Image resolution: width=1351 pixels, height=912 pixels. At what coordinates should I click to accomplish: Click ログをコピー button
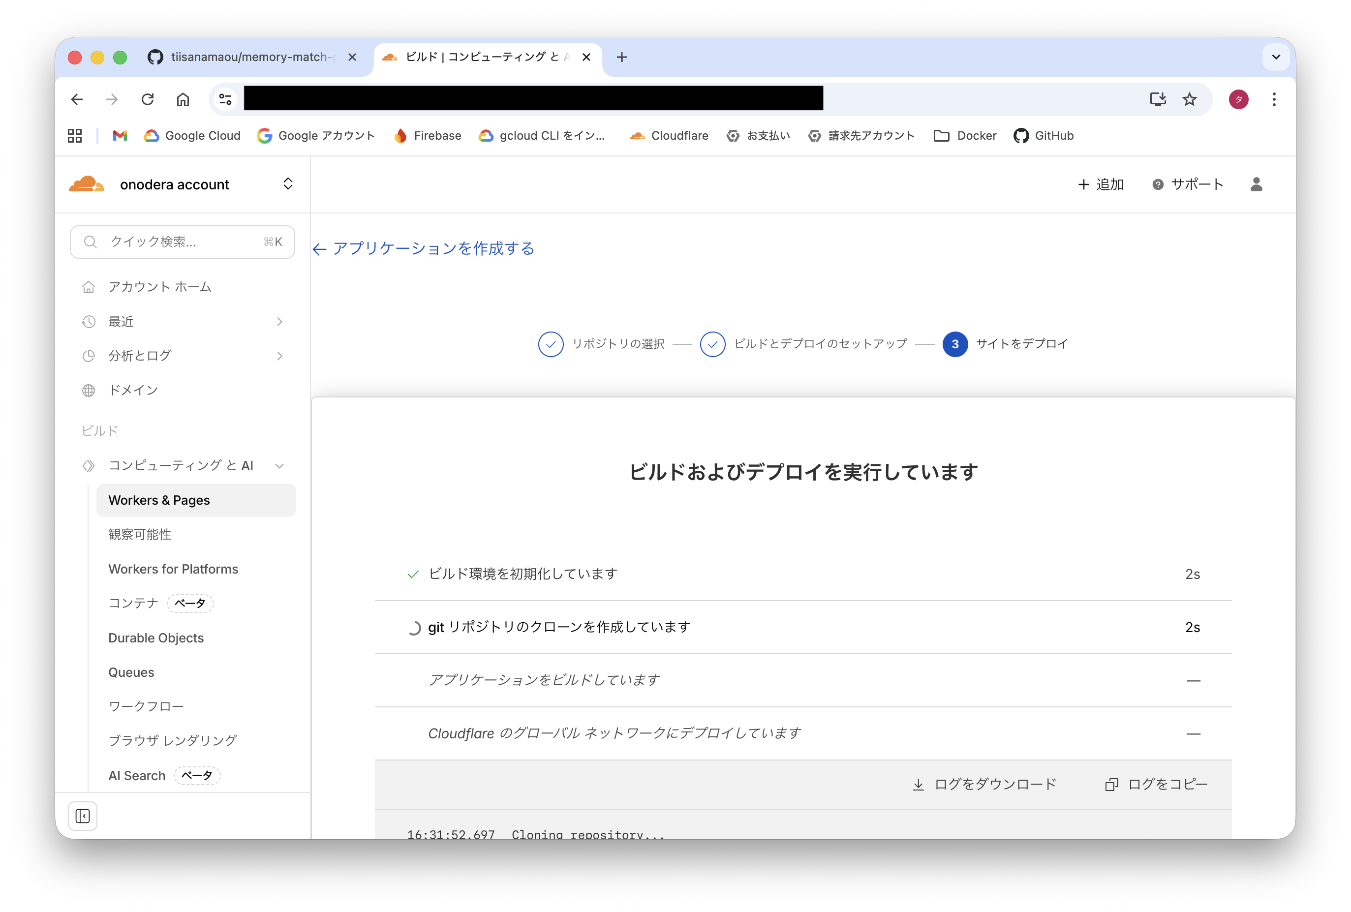pyautogui.click(x=1156, y=784)
